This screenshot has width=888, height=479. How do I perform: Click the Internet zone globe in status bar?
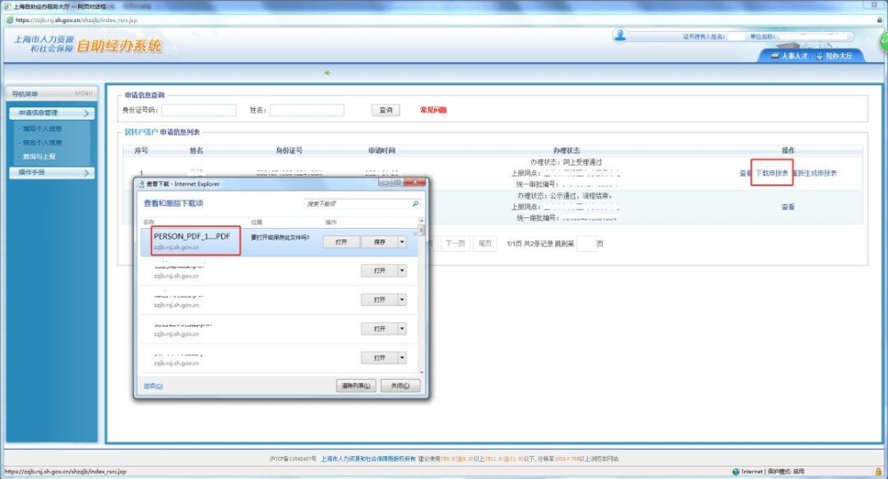[x=735, y=471]
